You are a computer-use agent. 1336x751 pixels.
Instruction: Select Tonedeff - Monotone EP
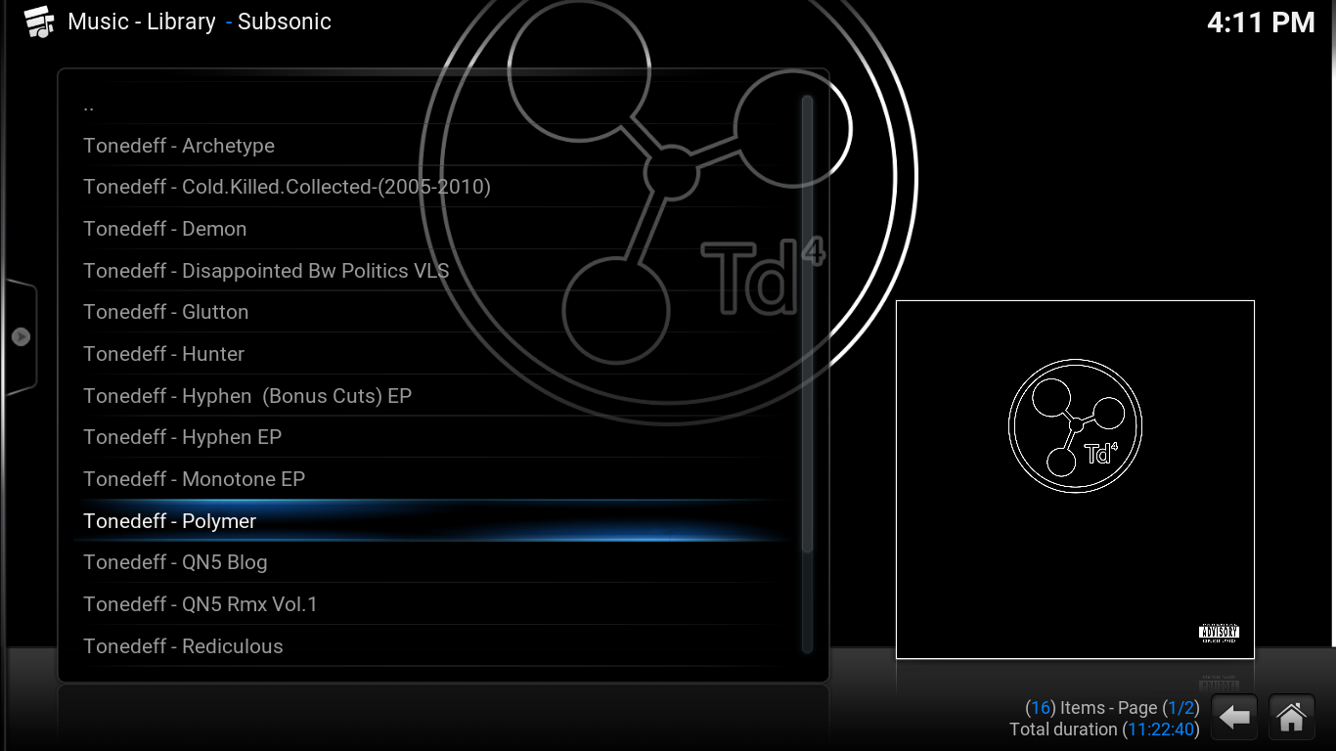(x=195, y=479)
